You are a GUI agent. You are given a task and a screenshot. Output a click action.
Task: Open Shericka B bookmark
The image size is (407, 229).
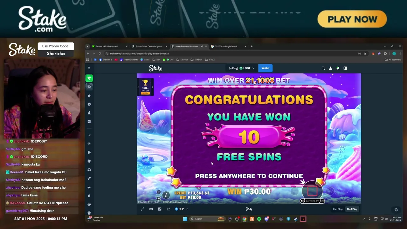pos(106,59)
